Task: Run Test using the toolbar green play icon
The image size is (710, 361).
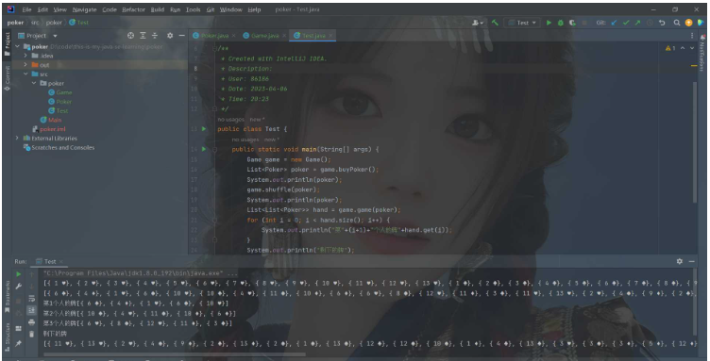Action: pyautogui.click(x=549, y=23)
